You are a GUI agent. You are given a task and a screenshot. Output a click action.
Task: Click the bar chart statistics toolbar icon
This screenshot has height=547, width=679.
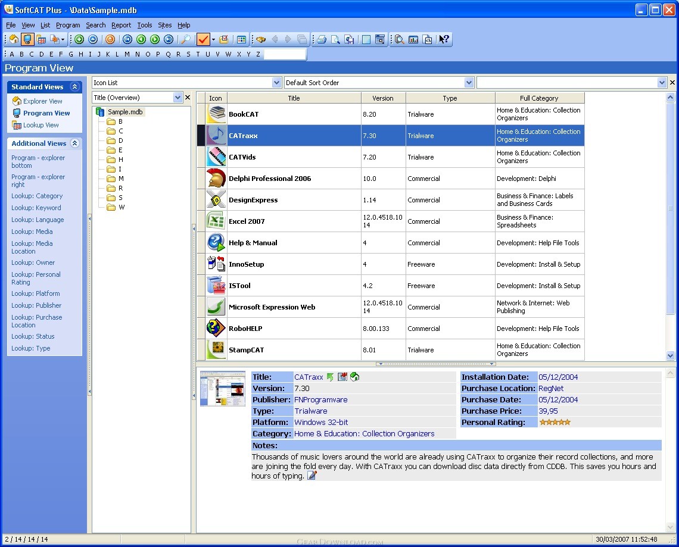point(413,39)
